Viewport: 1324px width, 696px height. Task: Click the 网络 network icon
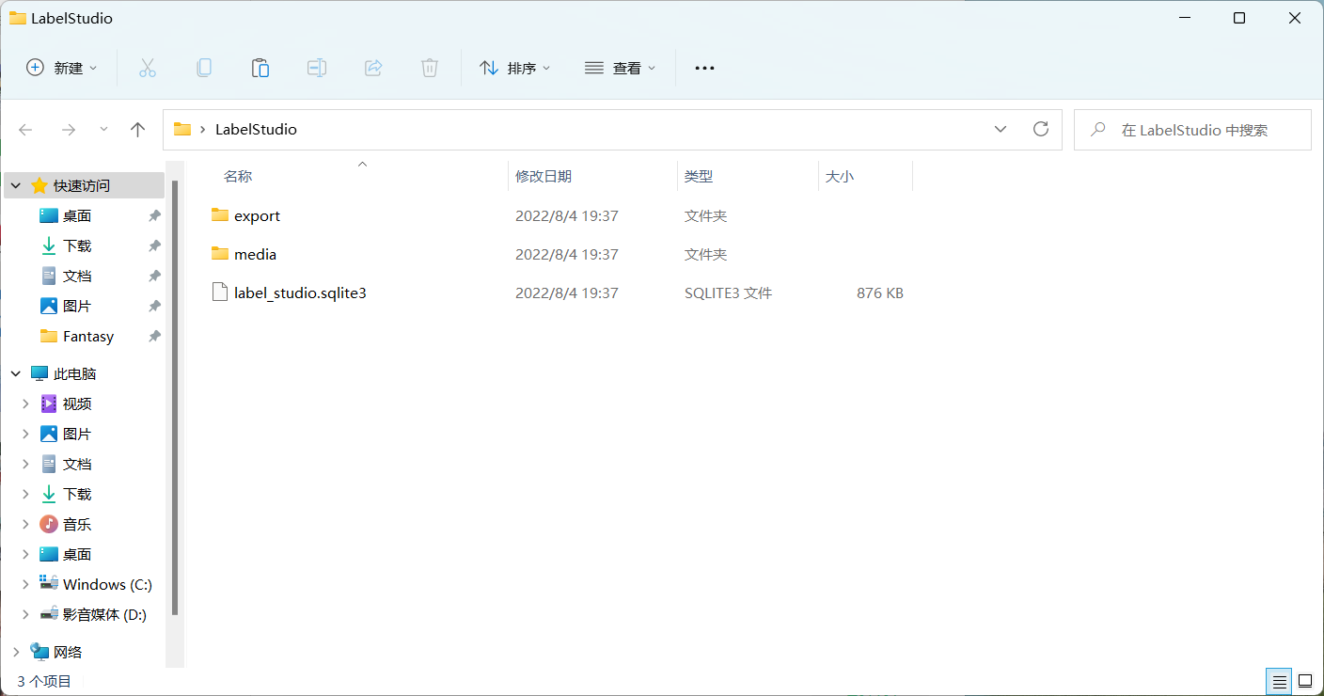pyautogui.click(x=39, y=652)
